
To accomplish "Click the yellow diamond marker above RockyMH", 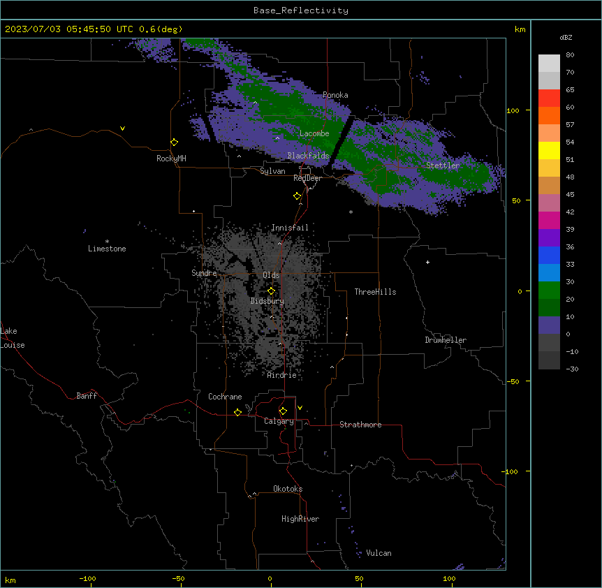I will 175,142.
